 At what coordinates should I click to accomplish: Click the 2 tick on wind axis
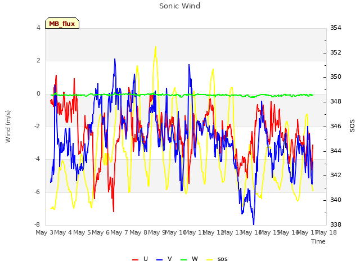pyautogui.click(x=38, y=61)
